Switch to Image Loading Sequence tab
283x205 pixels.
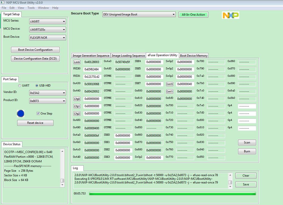point(128,55)
